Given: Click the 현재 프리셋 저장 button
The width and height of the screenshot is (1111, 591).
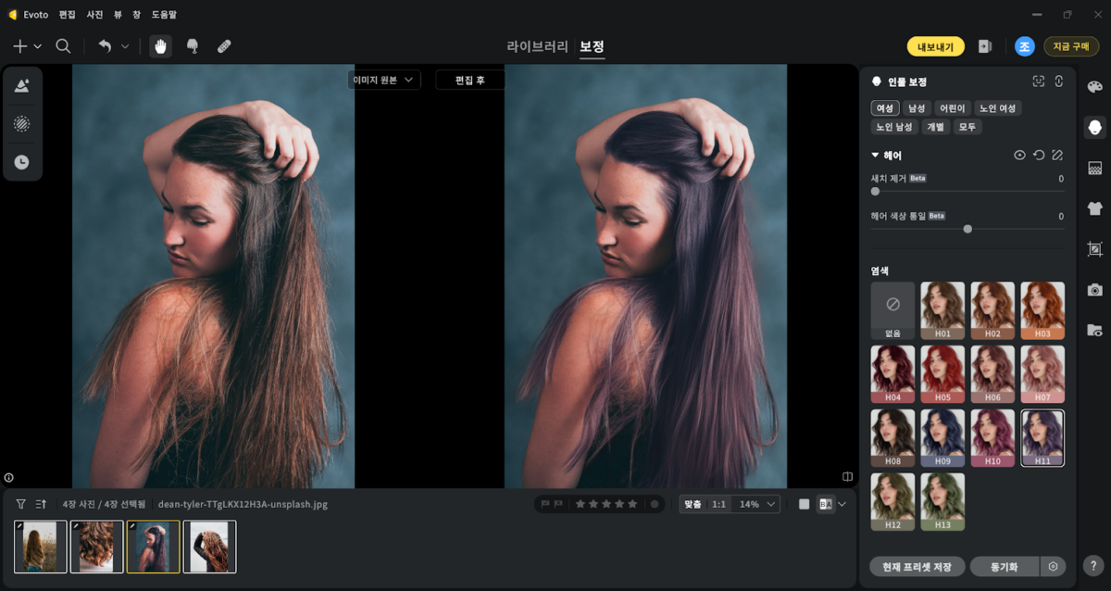Looking at the screenshot, I should [x=918, y=566].
